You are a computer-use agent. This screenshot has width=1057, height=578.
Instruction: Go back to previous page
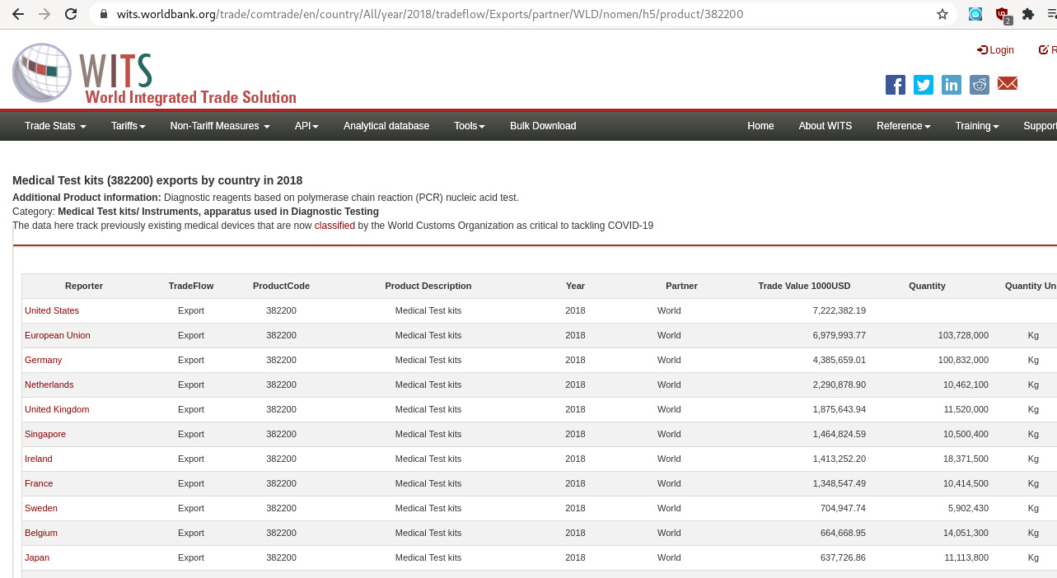click(x=18, y=14)
